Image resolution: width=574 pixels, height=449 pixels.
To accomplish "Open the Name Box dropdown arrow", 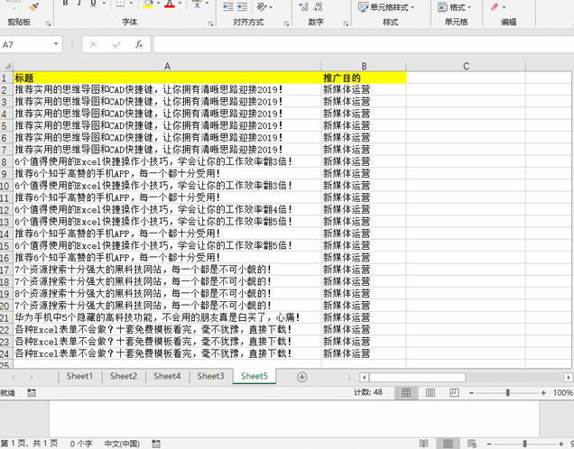I will (x=55, y=43).
